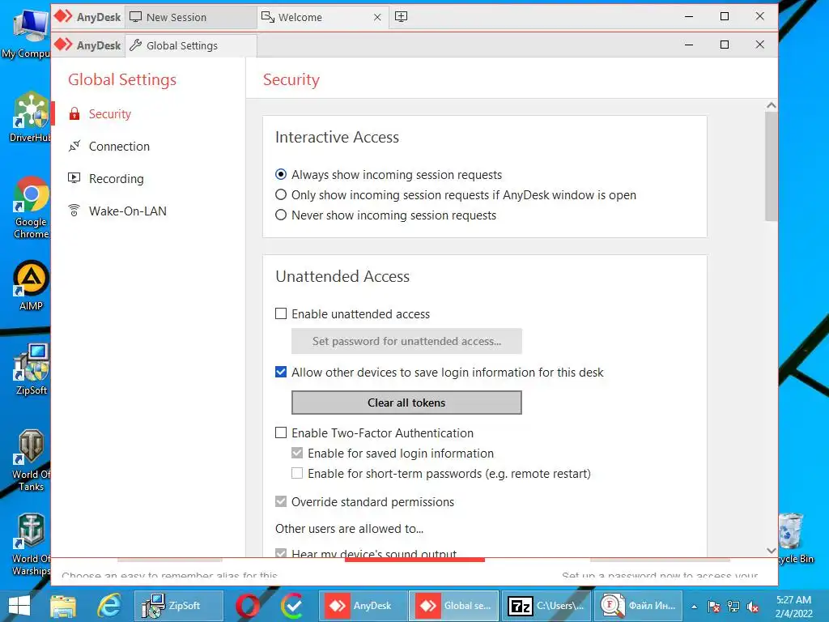Click the settings scrollbar down arrow
The height and width of the screenshot is (622, 829).
(x=772, y=551)
